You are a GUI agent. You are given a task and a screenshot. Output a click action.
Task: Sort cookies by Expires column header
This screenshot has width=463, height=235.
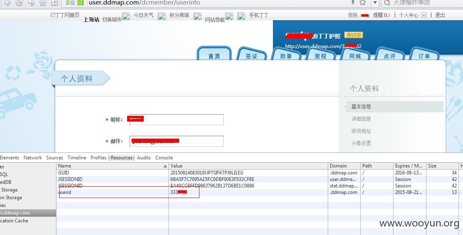pos(410,166)
